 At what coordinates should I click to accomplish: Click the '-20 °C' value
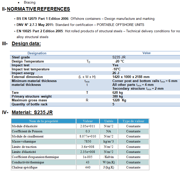[x=119, y=61]
